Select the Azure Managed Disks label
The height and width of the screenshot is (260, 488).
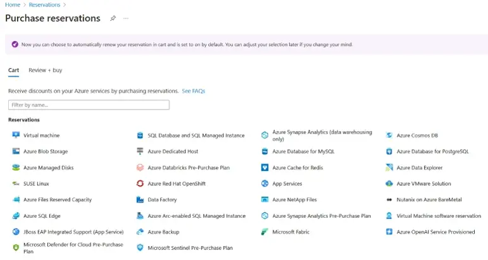pyautogui.click(x=49, y=168)
